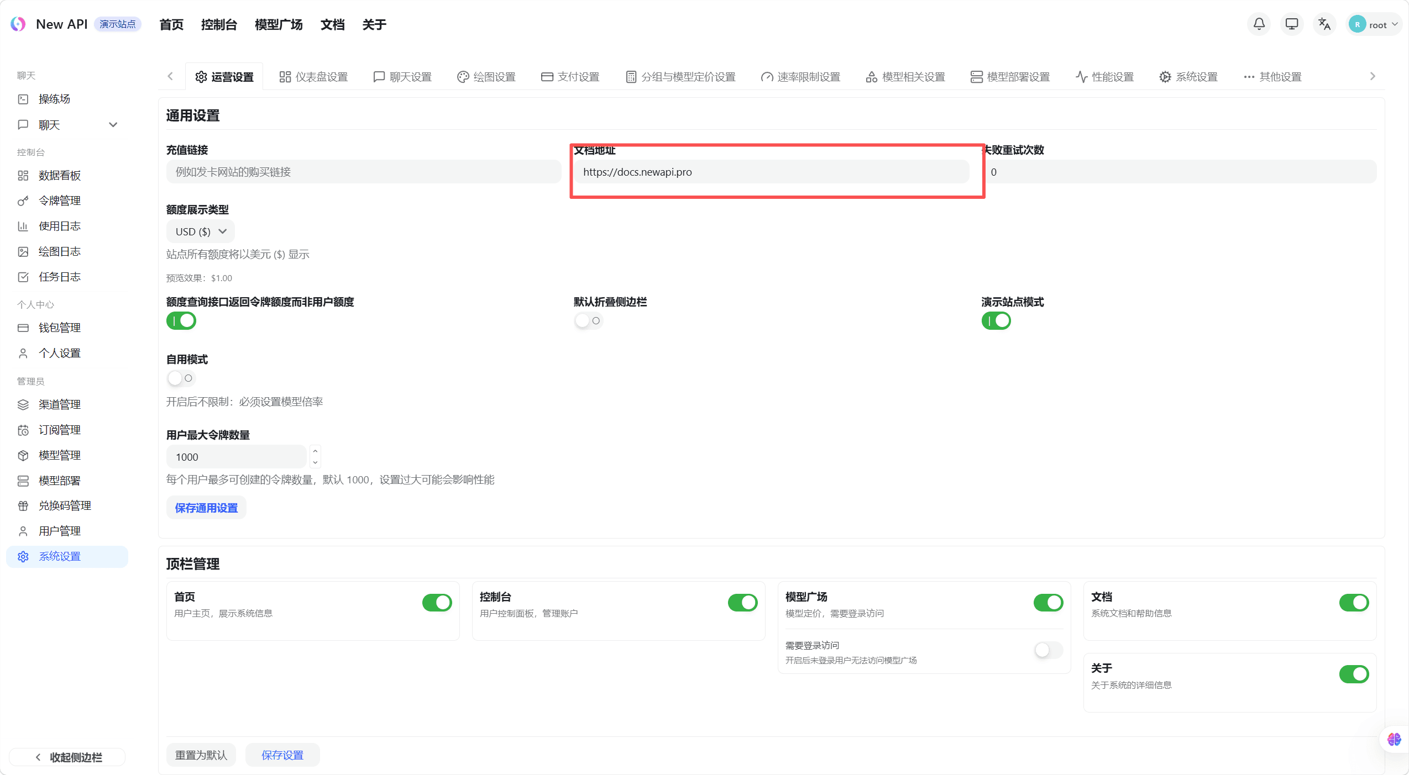
Task: Open the 钱包管理 page
Action: tap(59, 327)
